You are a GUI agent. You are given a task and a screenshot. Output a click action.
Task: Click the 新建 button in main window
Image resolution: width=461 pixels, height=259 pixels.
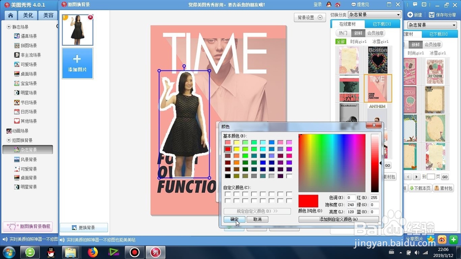415,15
